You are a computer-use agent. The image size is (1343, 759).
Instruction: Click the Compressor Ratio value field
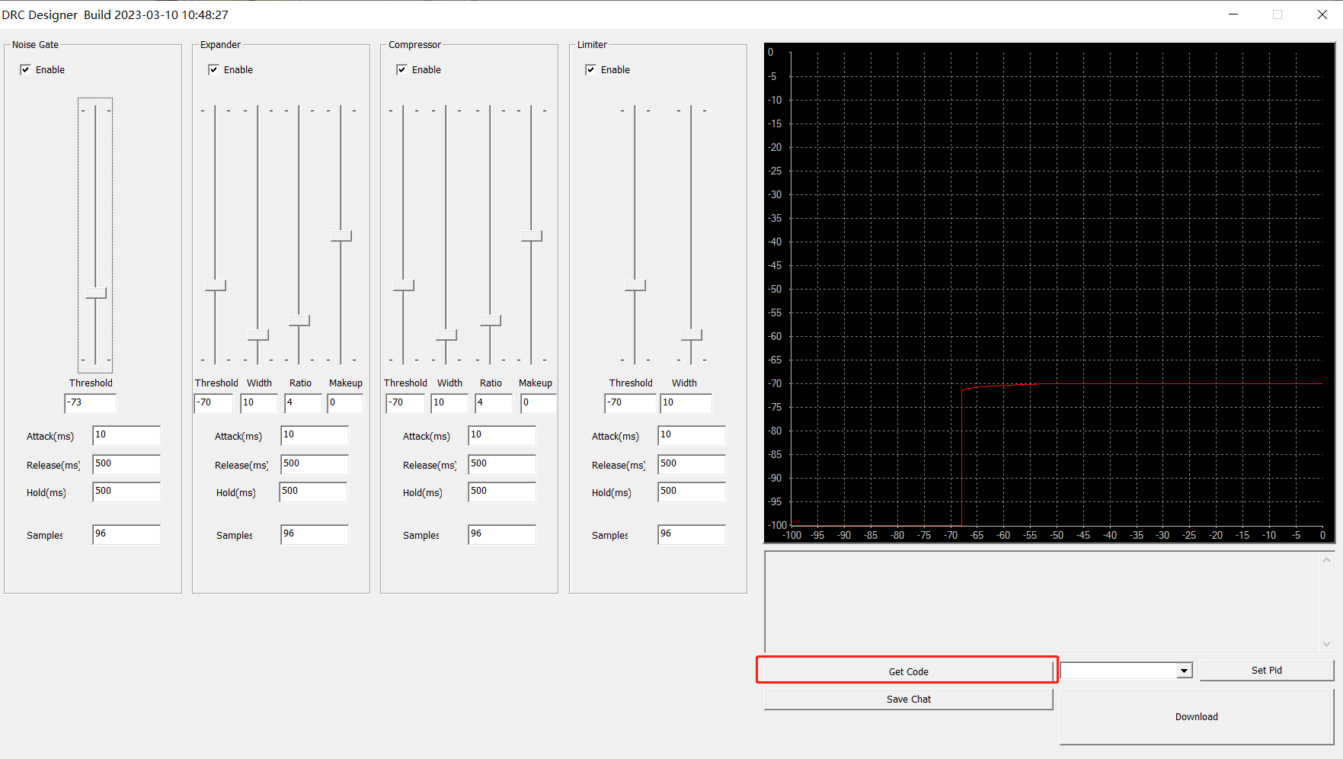[x=493, y=403]
